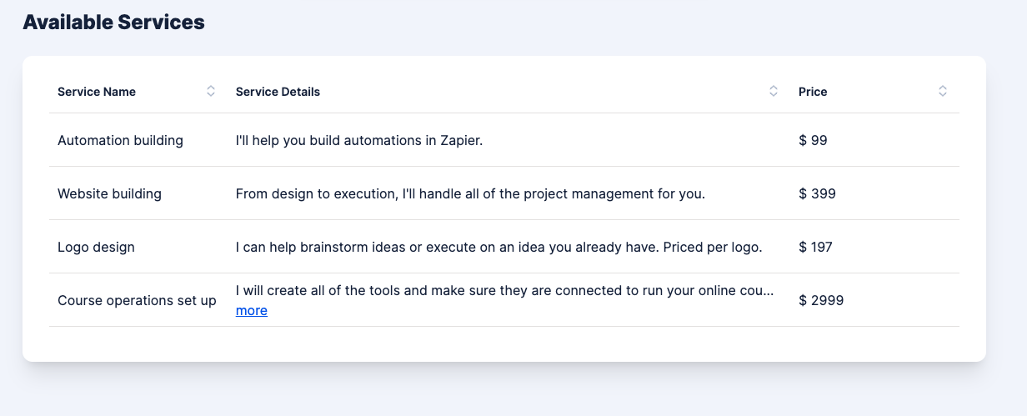Screen dimensions: 1027x416
Task: Select the truncated online course description
Action: [x=505, y=291]
